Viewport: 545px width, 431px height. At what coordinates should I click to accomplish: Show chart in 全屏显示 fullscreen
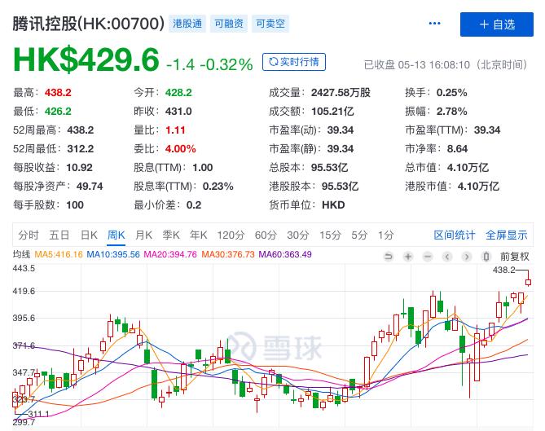coord(507,235)
